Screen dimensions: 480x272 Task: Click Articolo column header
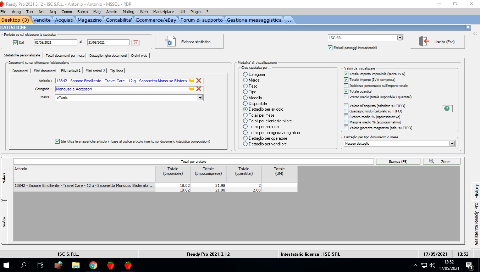coord(84,174)
